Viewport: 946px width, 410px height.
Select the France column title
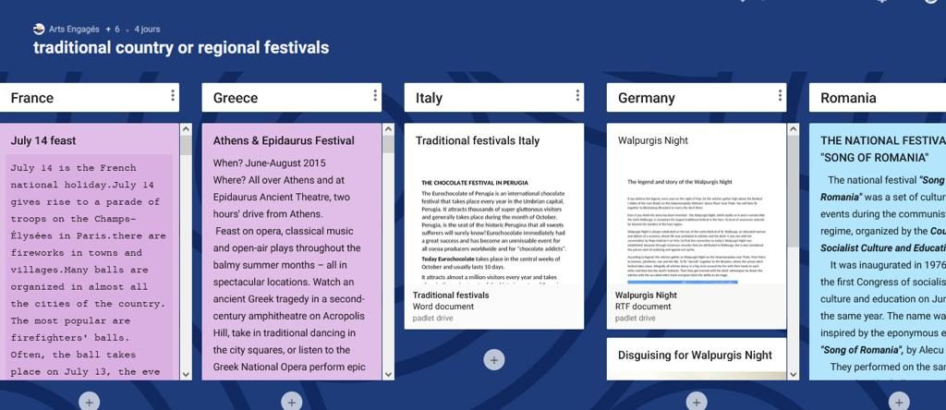(x=32, y=98)
